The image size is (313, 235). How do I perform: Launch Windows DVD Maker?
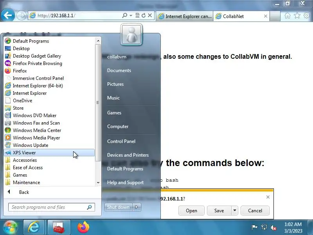pos(49,116)
